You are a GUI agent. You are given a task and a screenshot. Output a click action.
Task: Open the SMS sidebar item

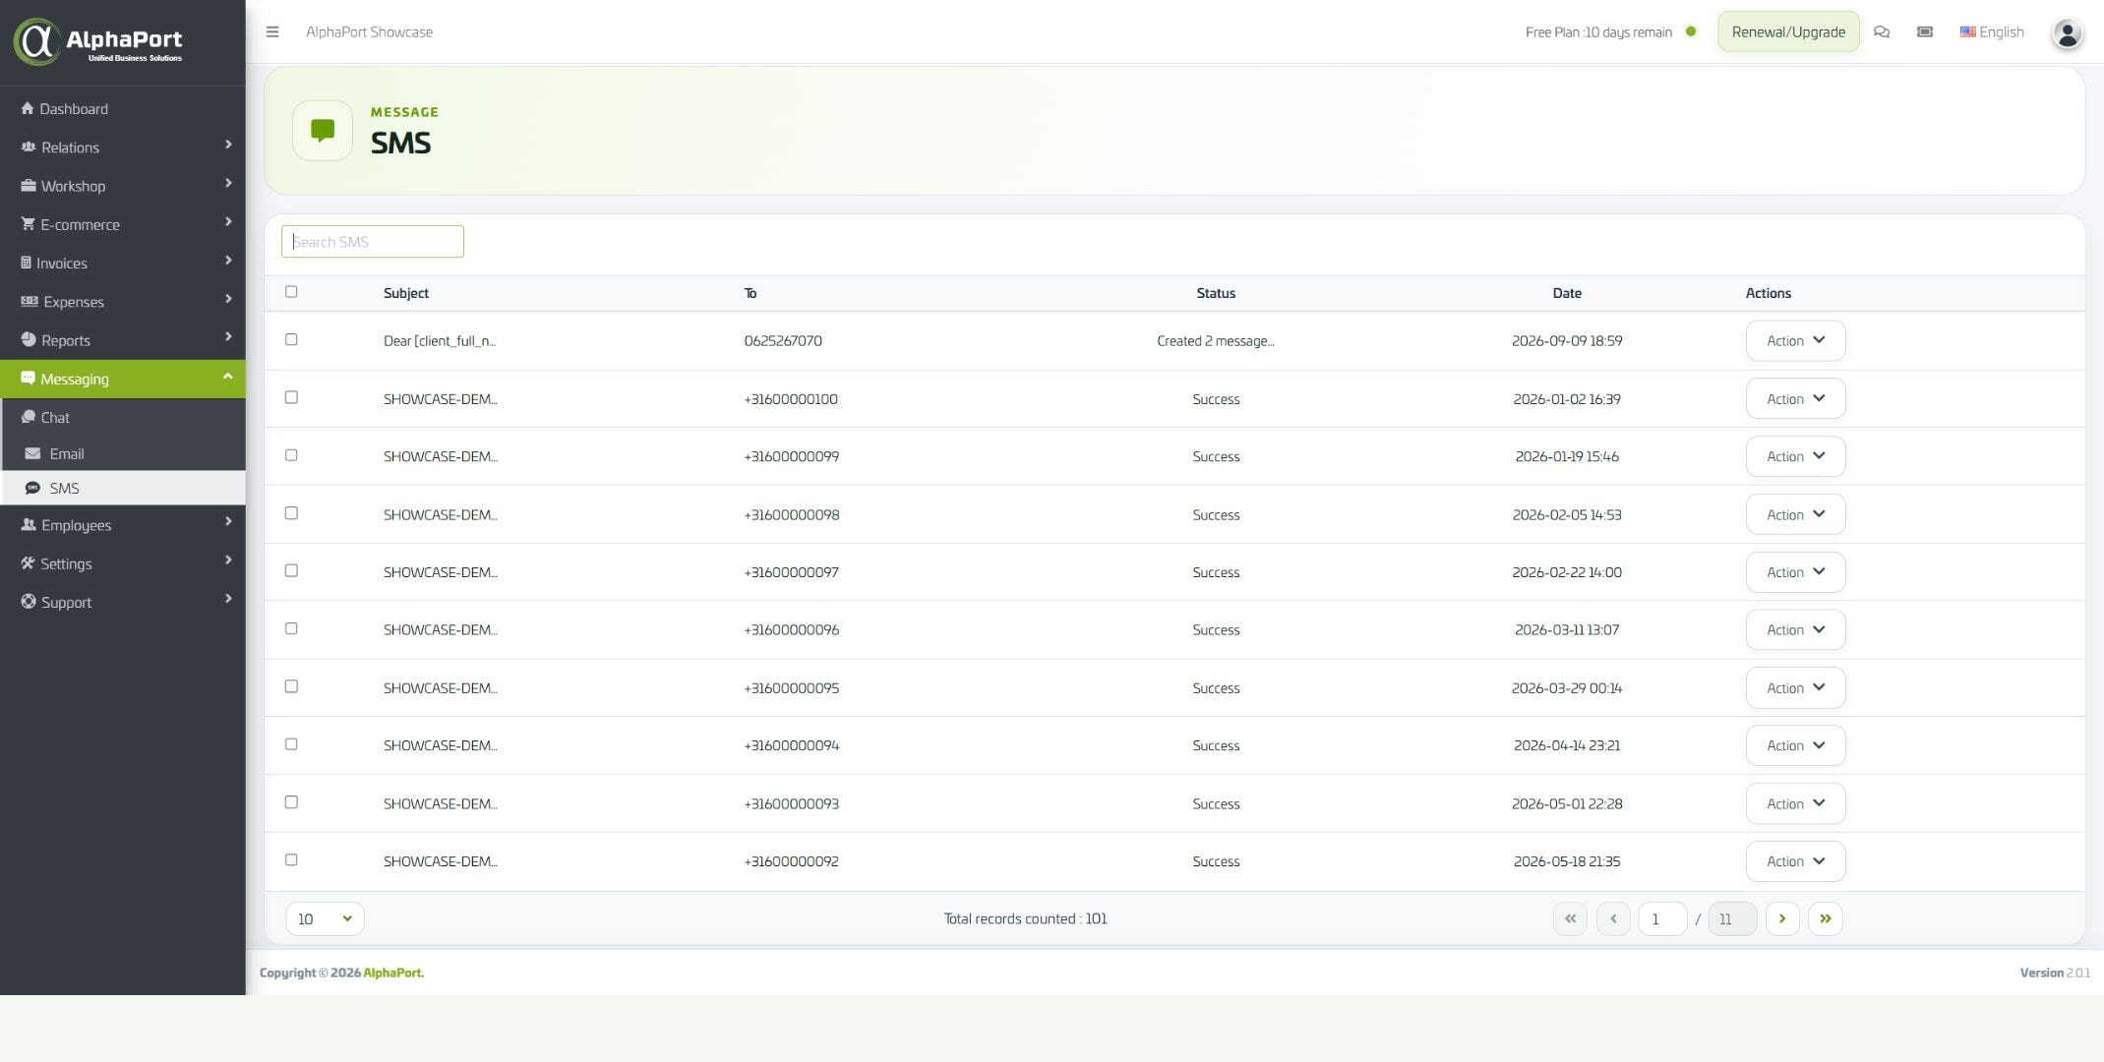(123, 488)
